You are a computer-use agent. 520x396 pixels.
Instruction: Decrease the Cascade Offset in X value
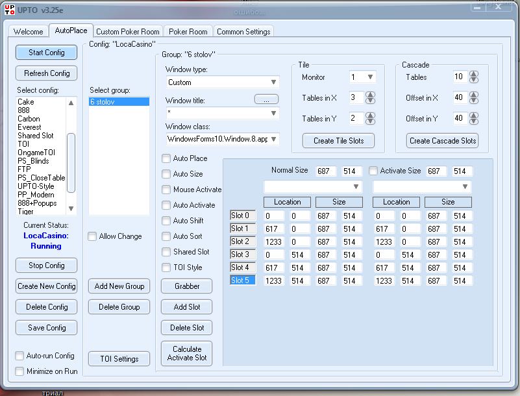(x=474, y=101)
